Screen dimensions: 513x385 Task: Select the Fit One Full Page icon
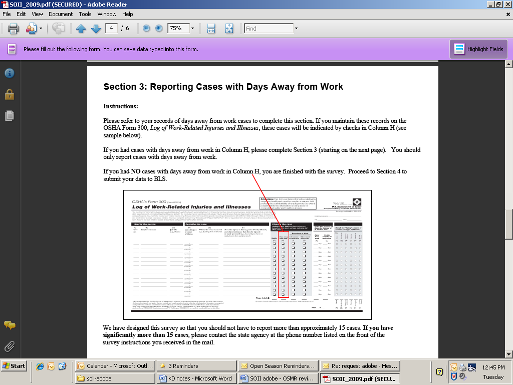pyautogui.click(x=229, y=29)
